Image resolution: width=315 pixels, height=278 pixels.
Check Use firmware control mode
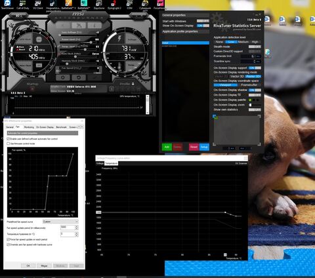coord(9,144)
